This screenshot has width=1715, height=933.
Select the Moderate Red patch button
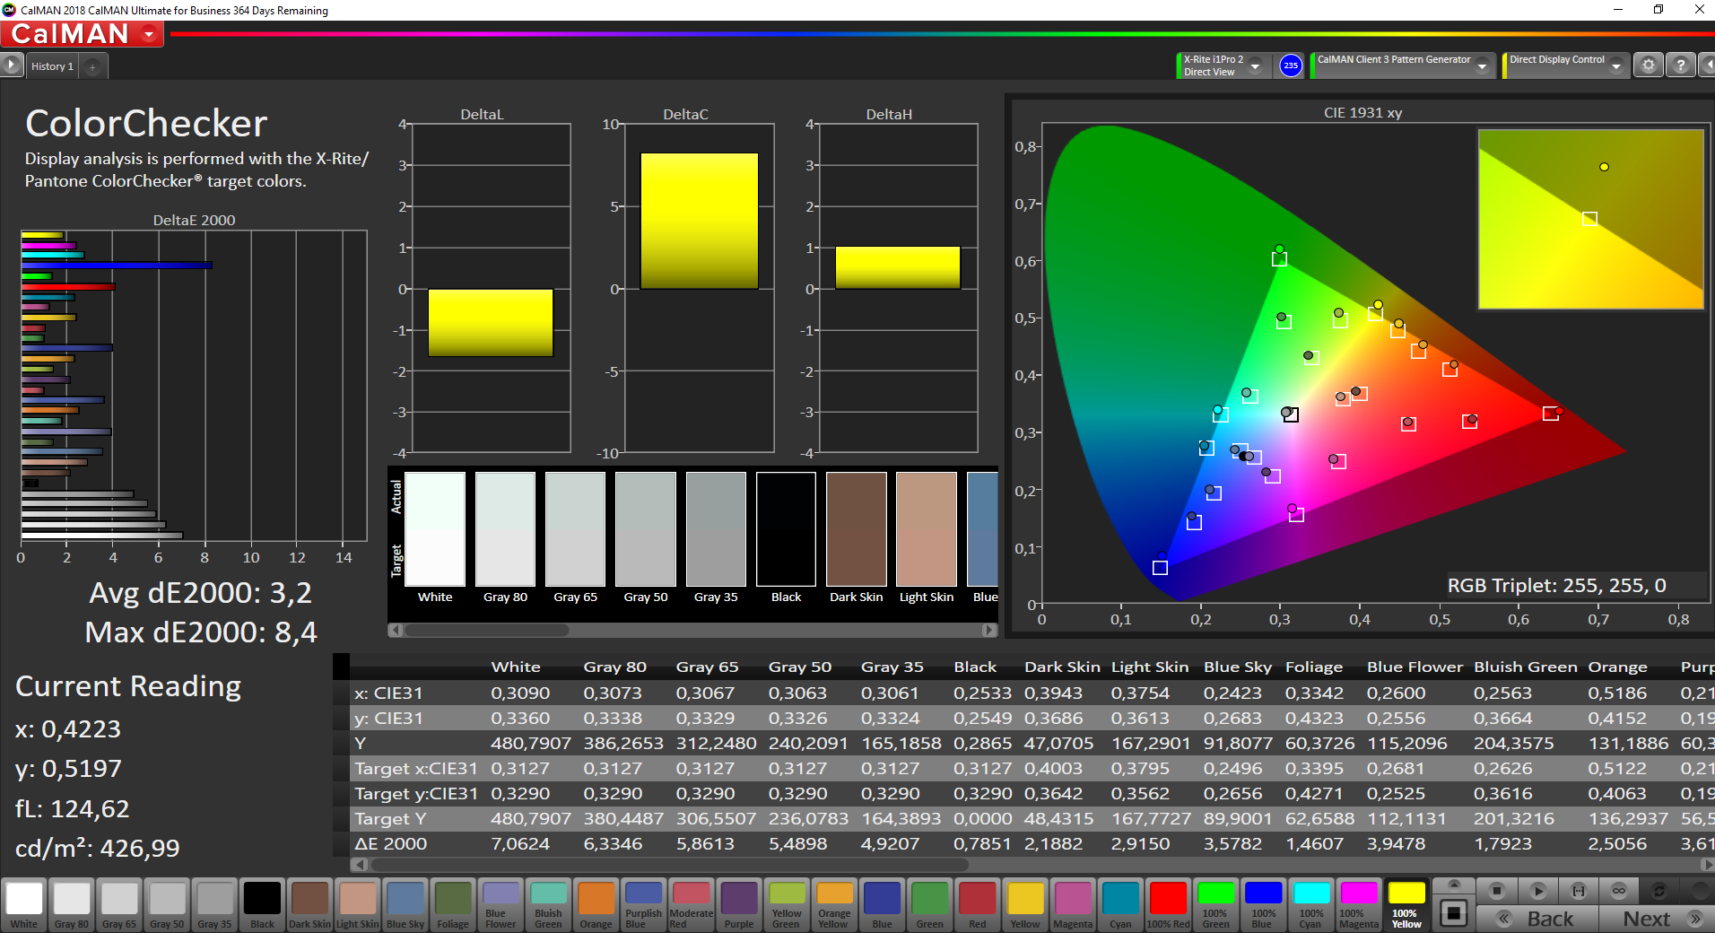coord(691,904)
